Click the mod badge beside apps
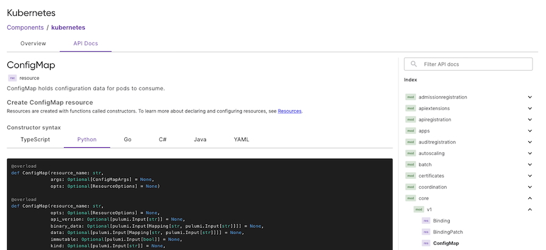Image resolution: width=546 pixels, height=250 pixels. pos(411,131)
